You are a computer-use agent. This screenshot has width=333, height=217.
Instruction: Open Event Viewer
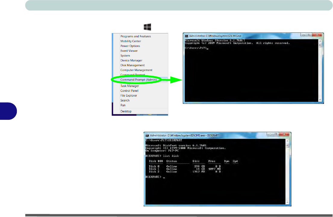pos(129,51)
